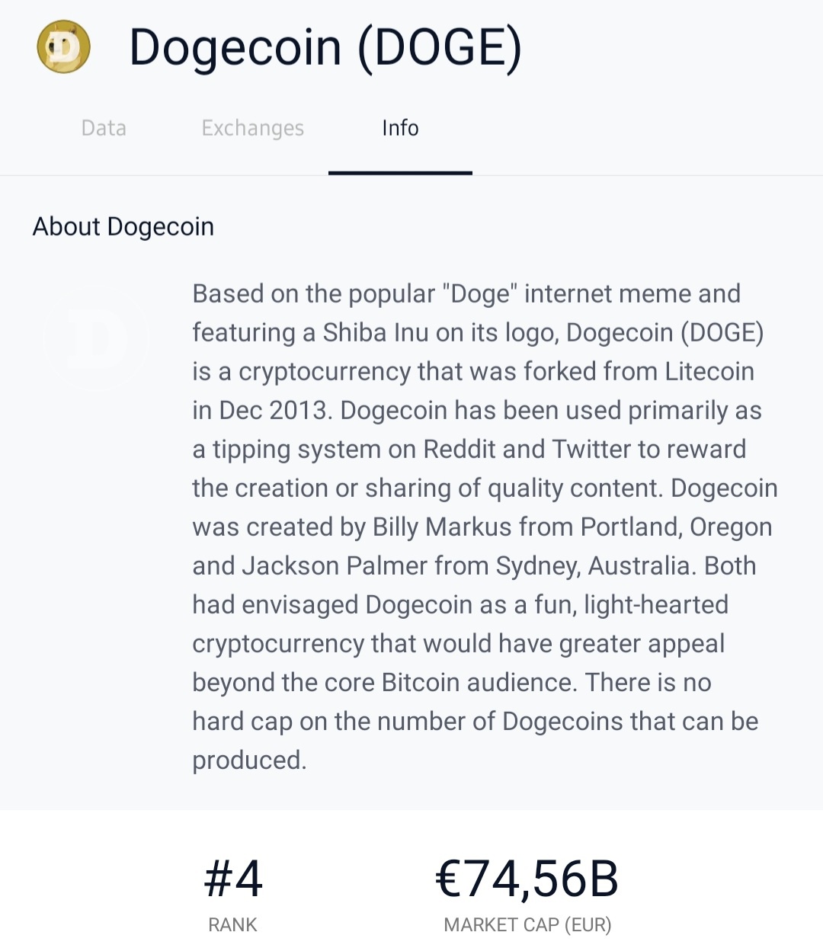The width and height of the screenshot is (823, 948).
Task: Click the name Billy Markus in description
Action: point(441,527)
